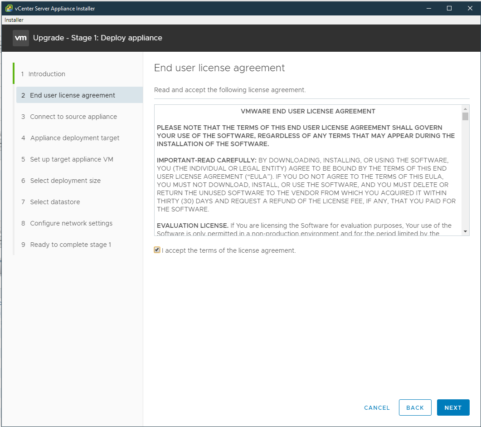Click the NEXT button
The width and height of the screenshot is (481, 427).
point(453,407)
